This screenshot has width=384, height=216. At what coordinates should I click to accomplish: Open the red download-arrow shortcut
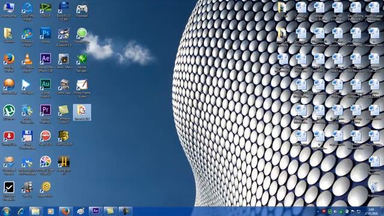point(9,139)
